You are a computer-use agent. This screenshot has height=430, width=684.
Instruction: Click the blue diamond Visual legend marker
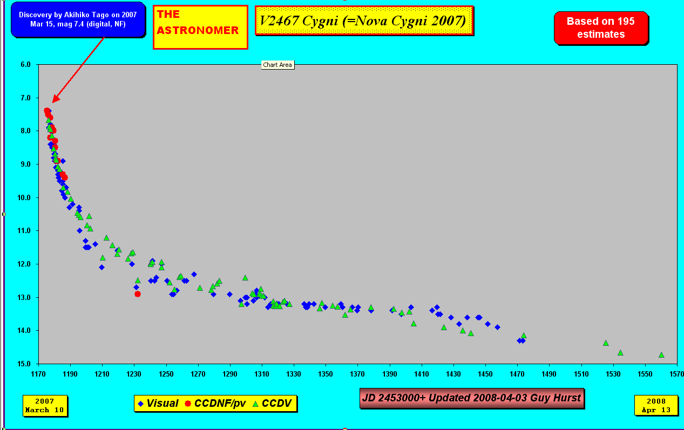coord(141,404)
